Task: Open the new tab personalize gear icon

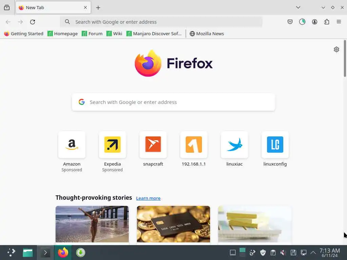Action: 336,49
